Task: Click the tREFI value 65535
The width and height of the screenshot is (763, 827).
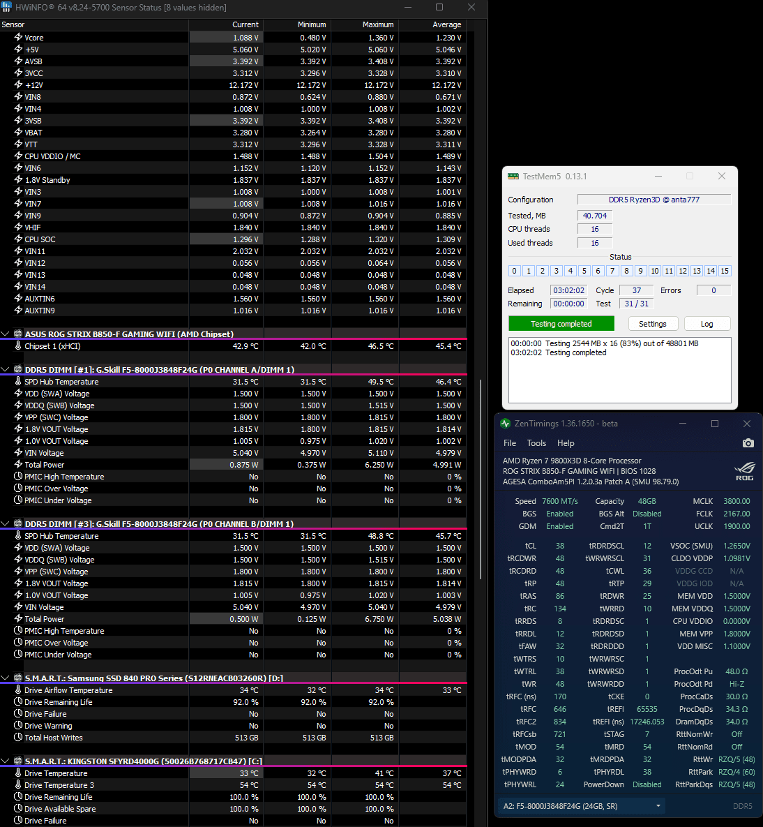Action: (647, 709)
